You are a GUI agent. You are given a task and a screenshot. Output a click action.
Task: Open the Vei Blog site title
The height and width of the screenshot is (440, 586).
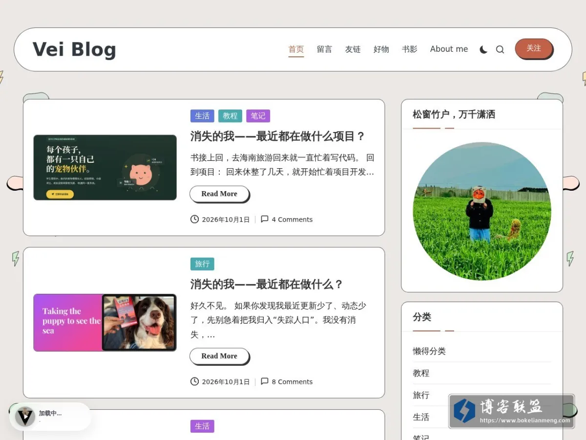(x=74, y=49)
